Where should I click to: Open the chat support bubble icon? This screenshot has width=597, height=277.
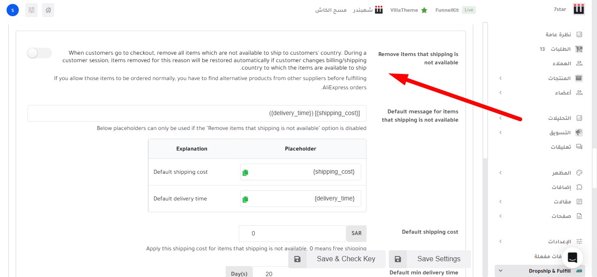coord(573,258)
